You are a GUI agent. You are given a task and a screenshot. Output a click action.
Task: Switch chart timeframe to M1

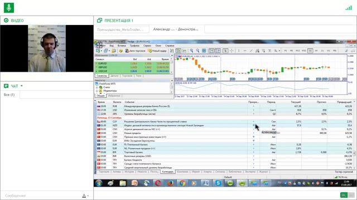(286, 51)
